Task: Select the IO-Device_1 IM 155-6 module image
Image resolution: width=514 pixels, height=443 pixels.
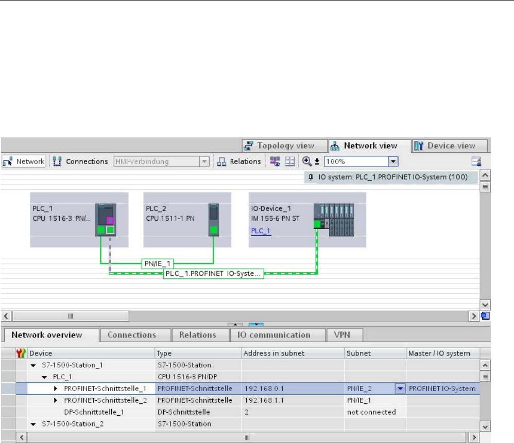Action: point(334,220)
